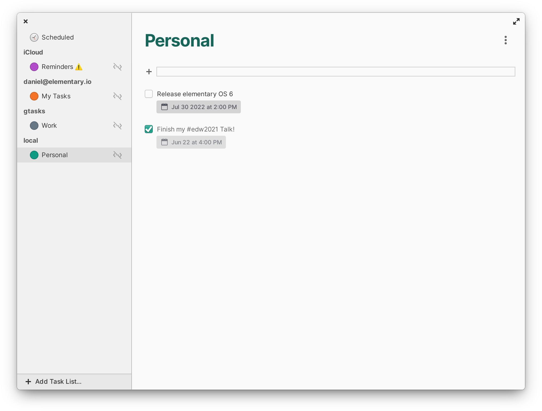
Task: Click the Personal list sync icon
Action: [x=117, y=154]
